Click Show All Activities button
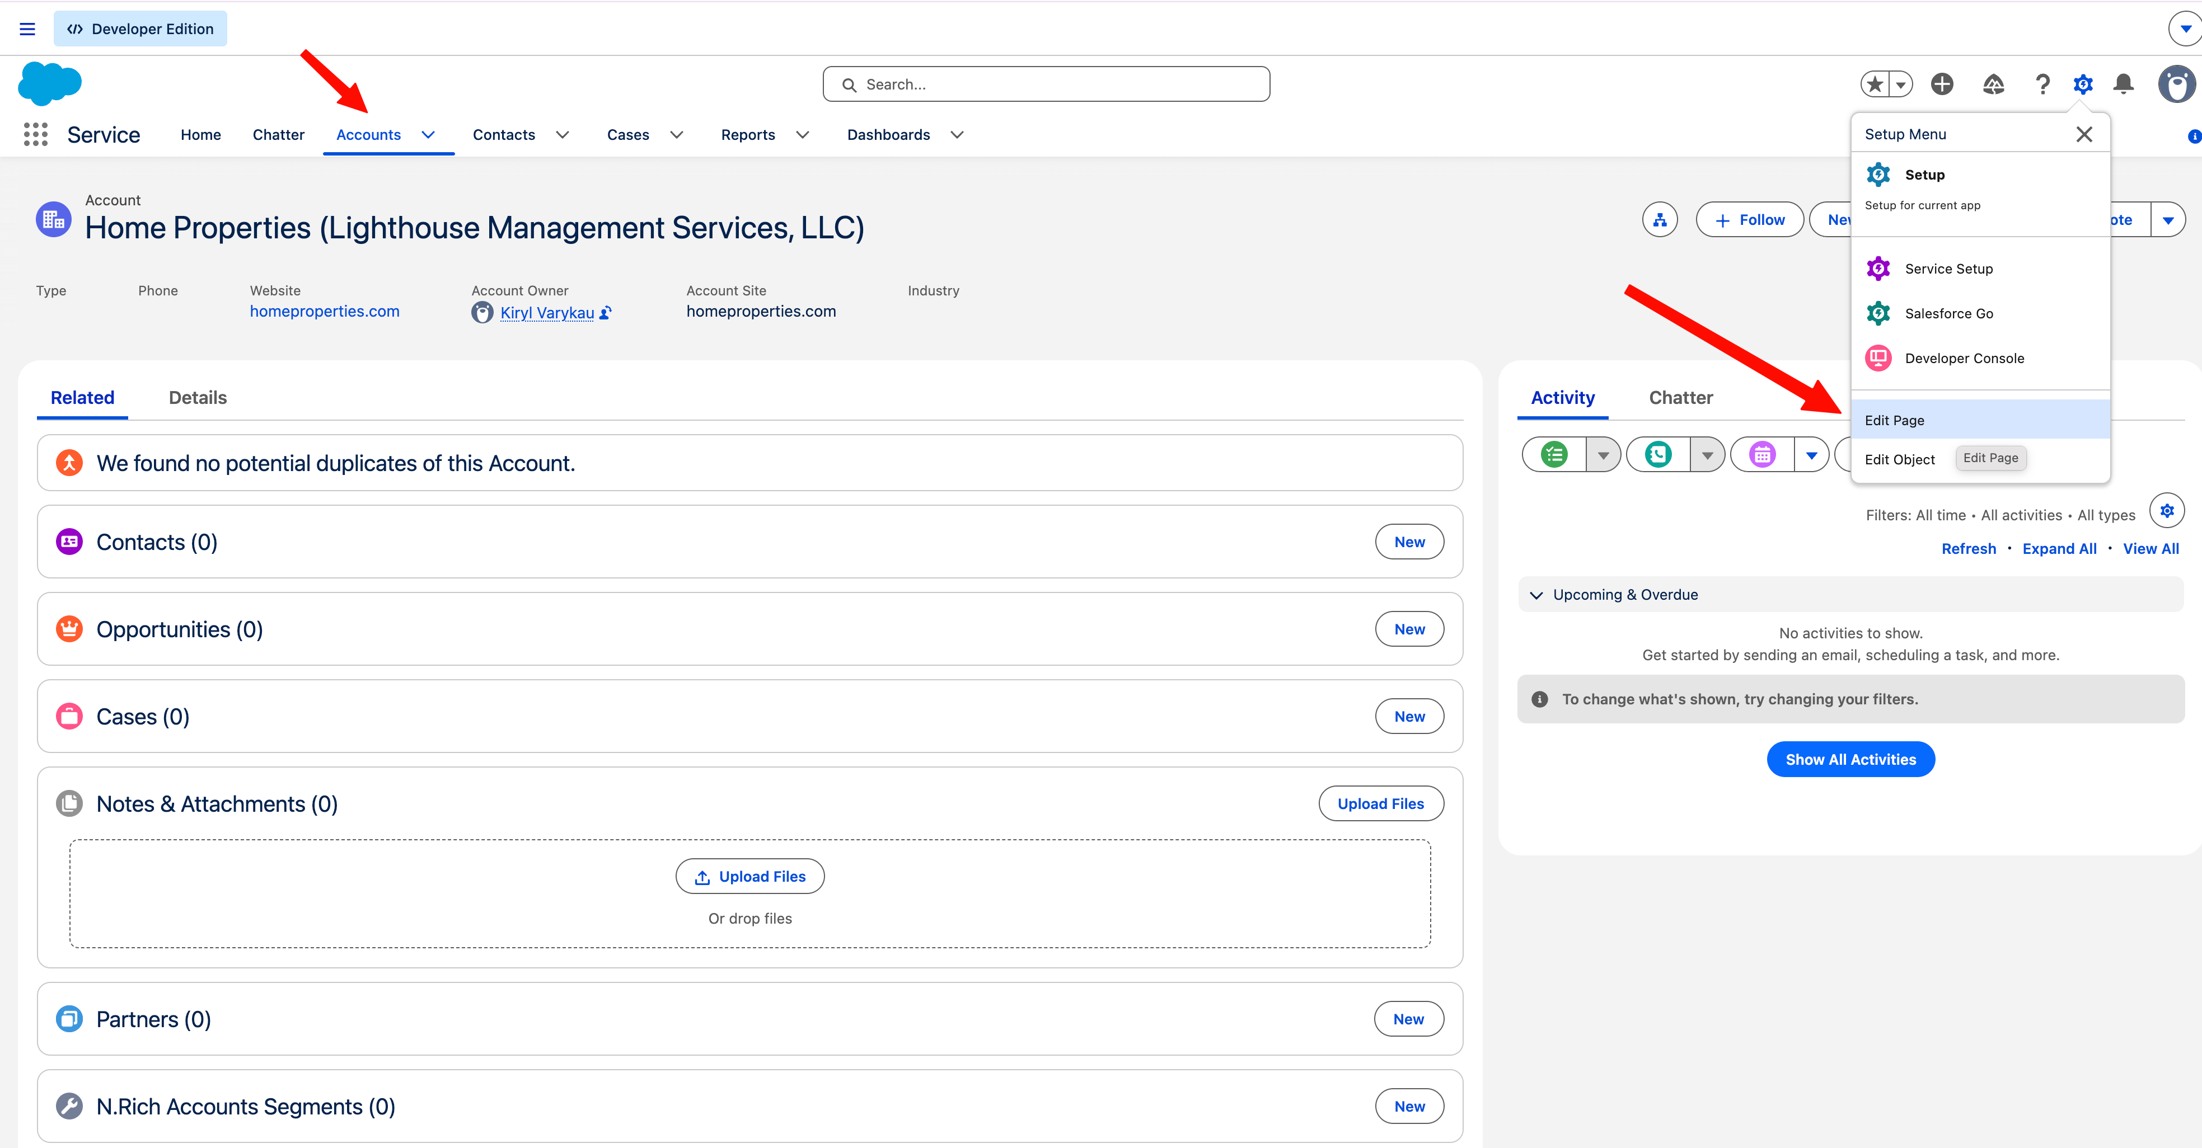 pos(1850,759)
